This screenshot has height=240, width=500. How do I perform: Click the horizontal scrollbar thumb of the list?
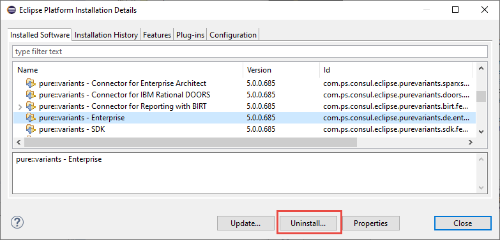[191, 143]
